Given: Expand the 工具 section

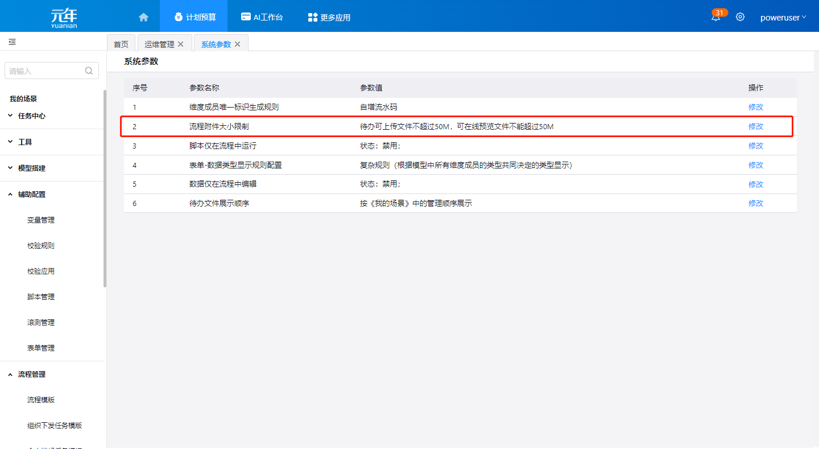Looking at the screenshot, I should (x=25, y=142).
